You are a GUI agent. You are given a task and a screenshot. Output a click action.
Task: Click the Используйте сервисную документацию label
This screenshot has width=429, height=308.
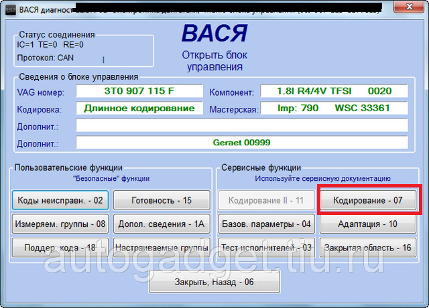point(322,179)
